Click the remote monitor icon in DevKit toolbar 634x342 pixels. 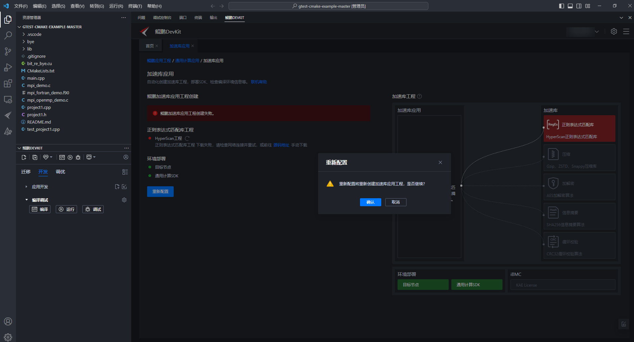click(89, 157)
